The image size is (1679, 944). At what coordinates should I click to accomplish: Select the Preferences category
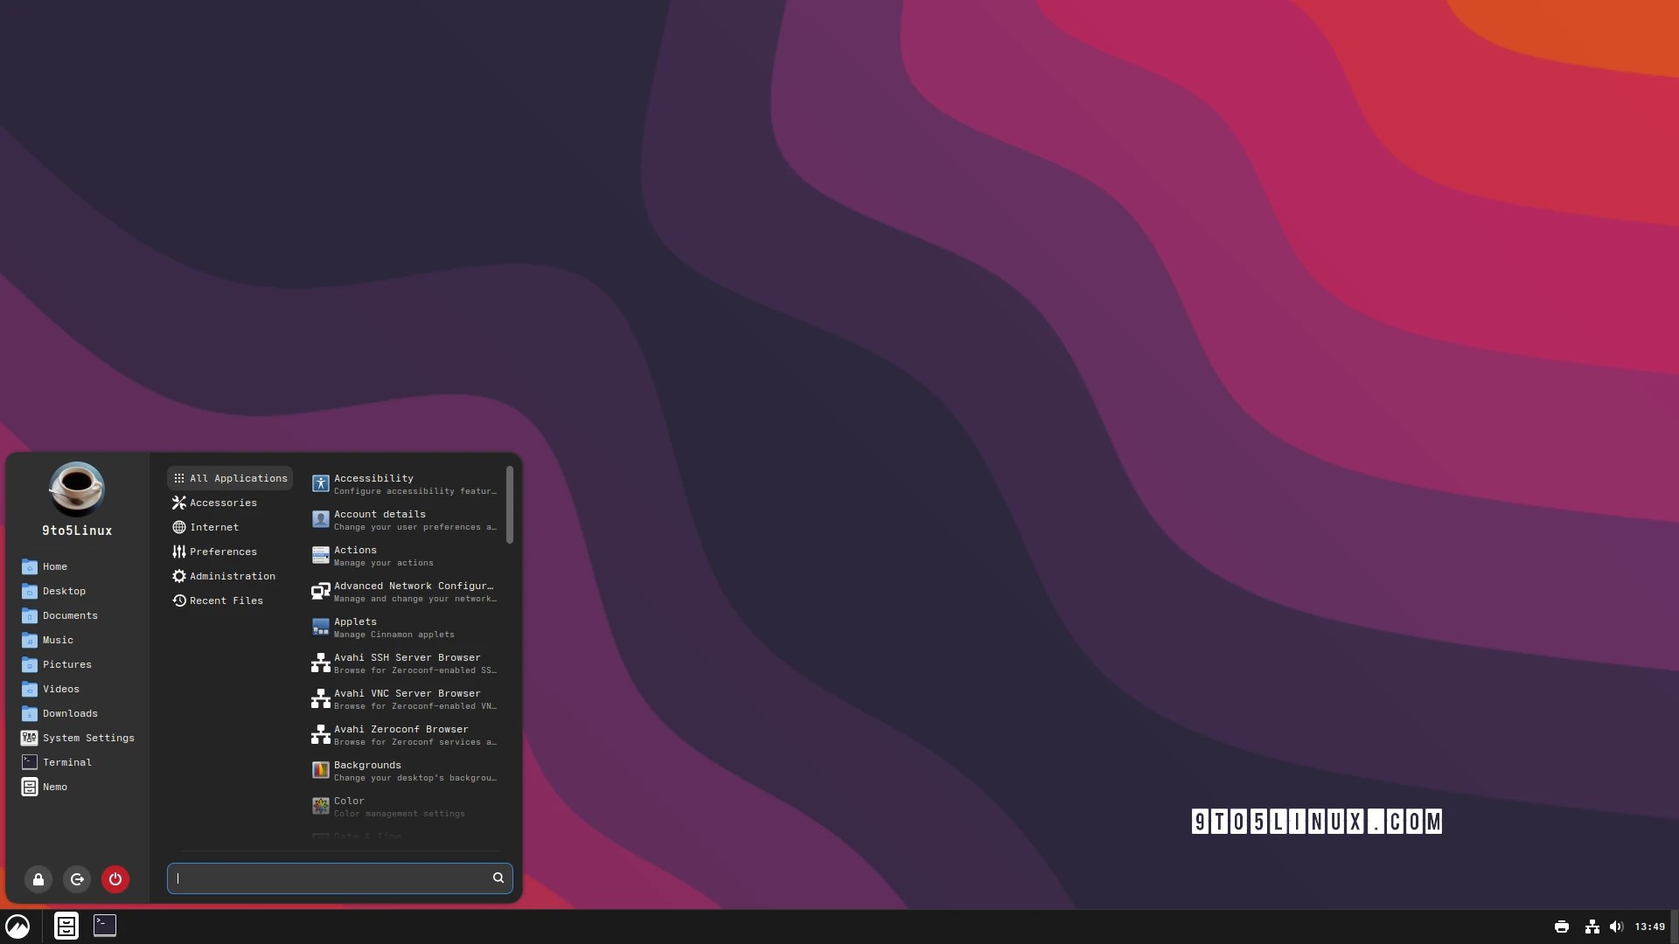click(222, 552)
